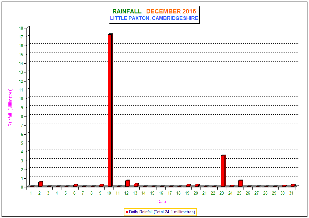Click the red legend swatch for Daily Rainfall
The width and height of the screenshot is (309, 218).
[x=127, y=212]
